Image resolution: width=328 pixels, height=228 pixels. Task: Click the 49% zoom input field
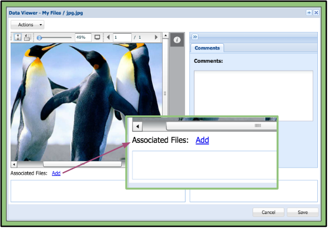83,38
